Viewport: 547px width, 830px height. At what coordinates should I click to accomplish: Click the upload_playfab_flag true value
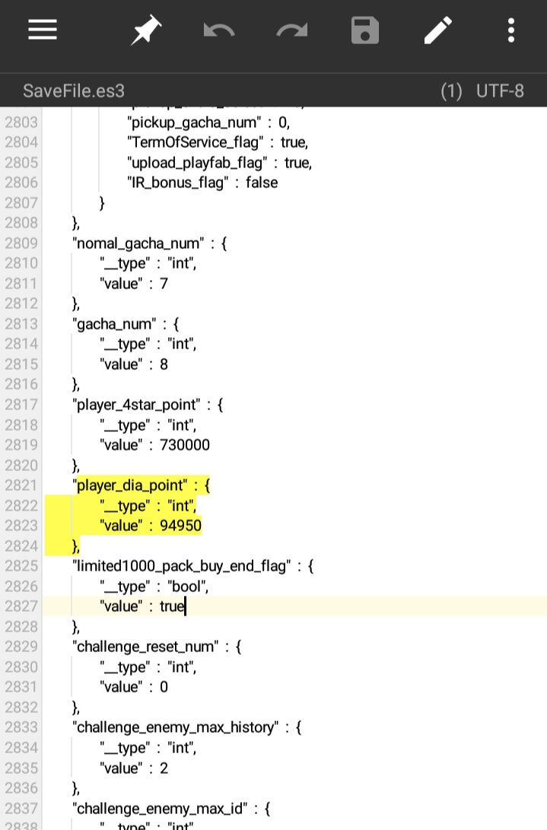click(x=297, y=163)
